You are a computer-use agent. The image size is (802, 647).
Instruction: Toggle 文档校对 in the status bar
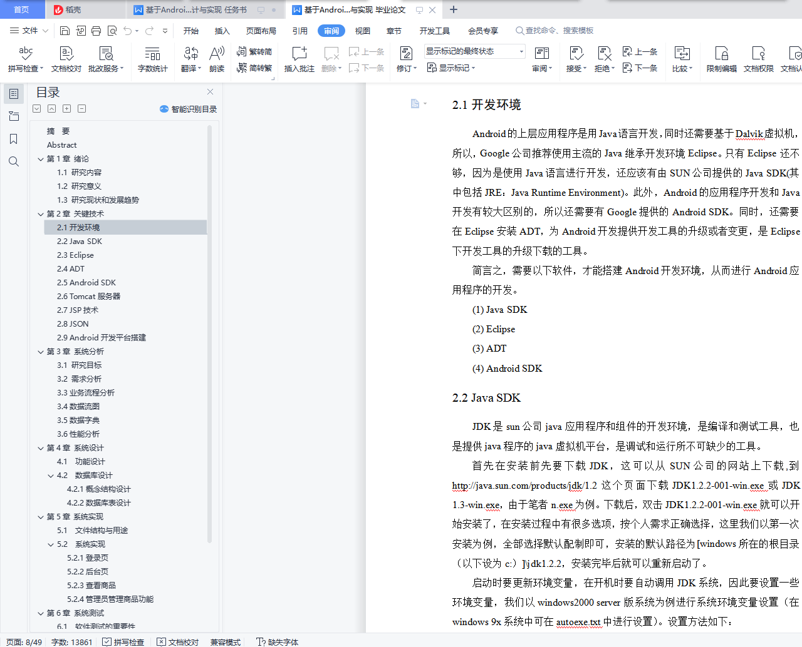point(177,642)
